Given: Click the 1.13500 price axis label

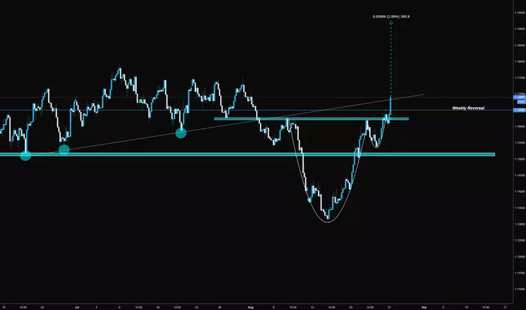Looking at the screenshot, I should point(520,208).
